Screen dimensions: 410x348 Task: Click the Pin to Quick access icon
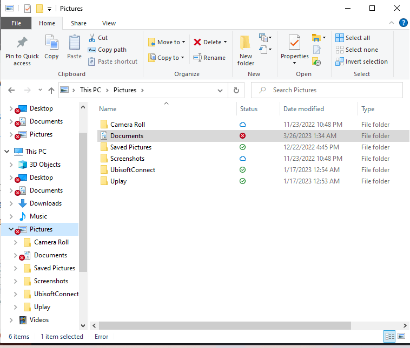pos(22,43)
